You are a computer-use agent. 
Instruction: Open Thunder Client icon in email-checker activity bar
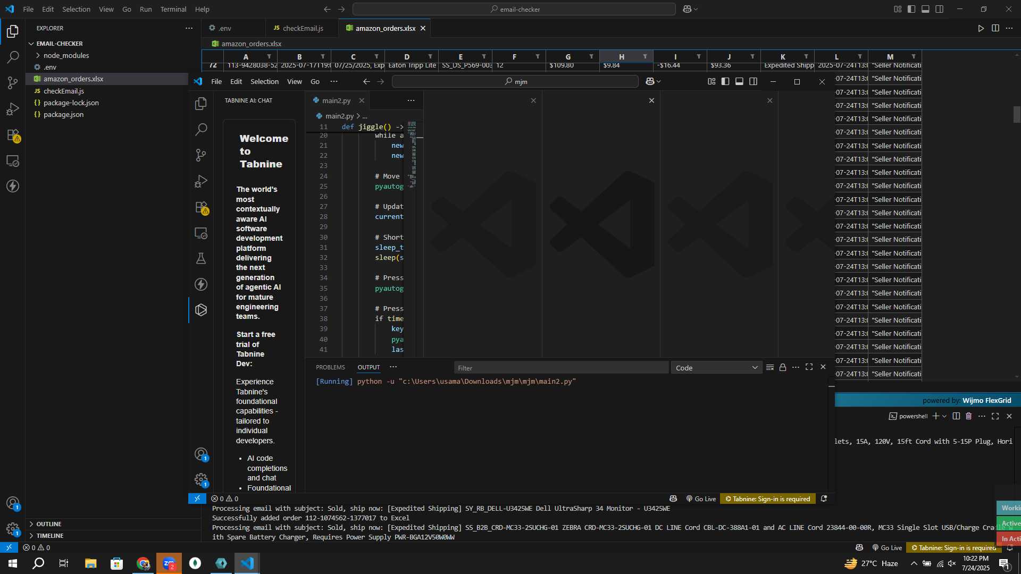[x=13, y=186]
